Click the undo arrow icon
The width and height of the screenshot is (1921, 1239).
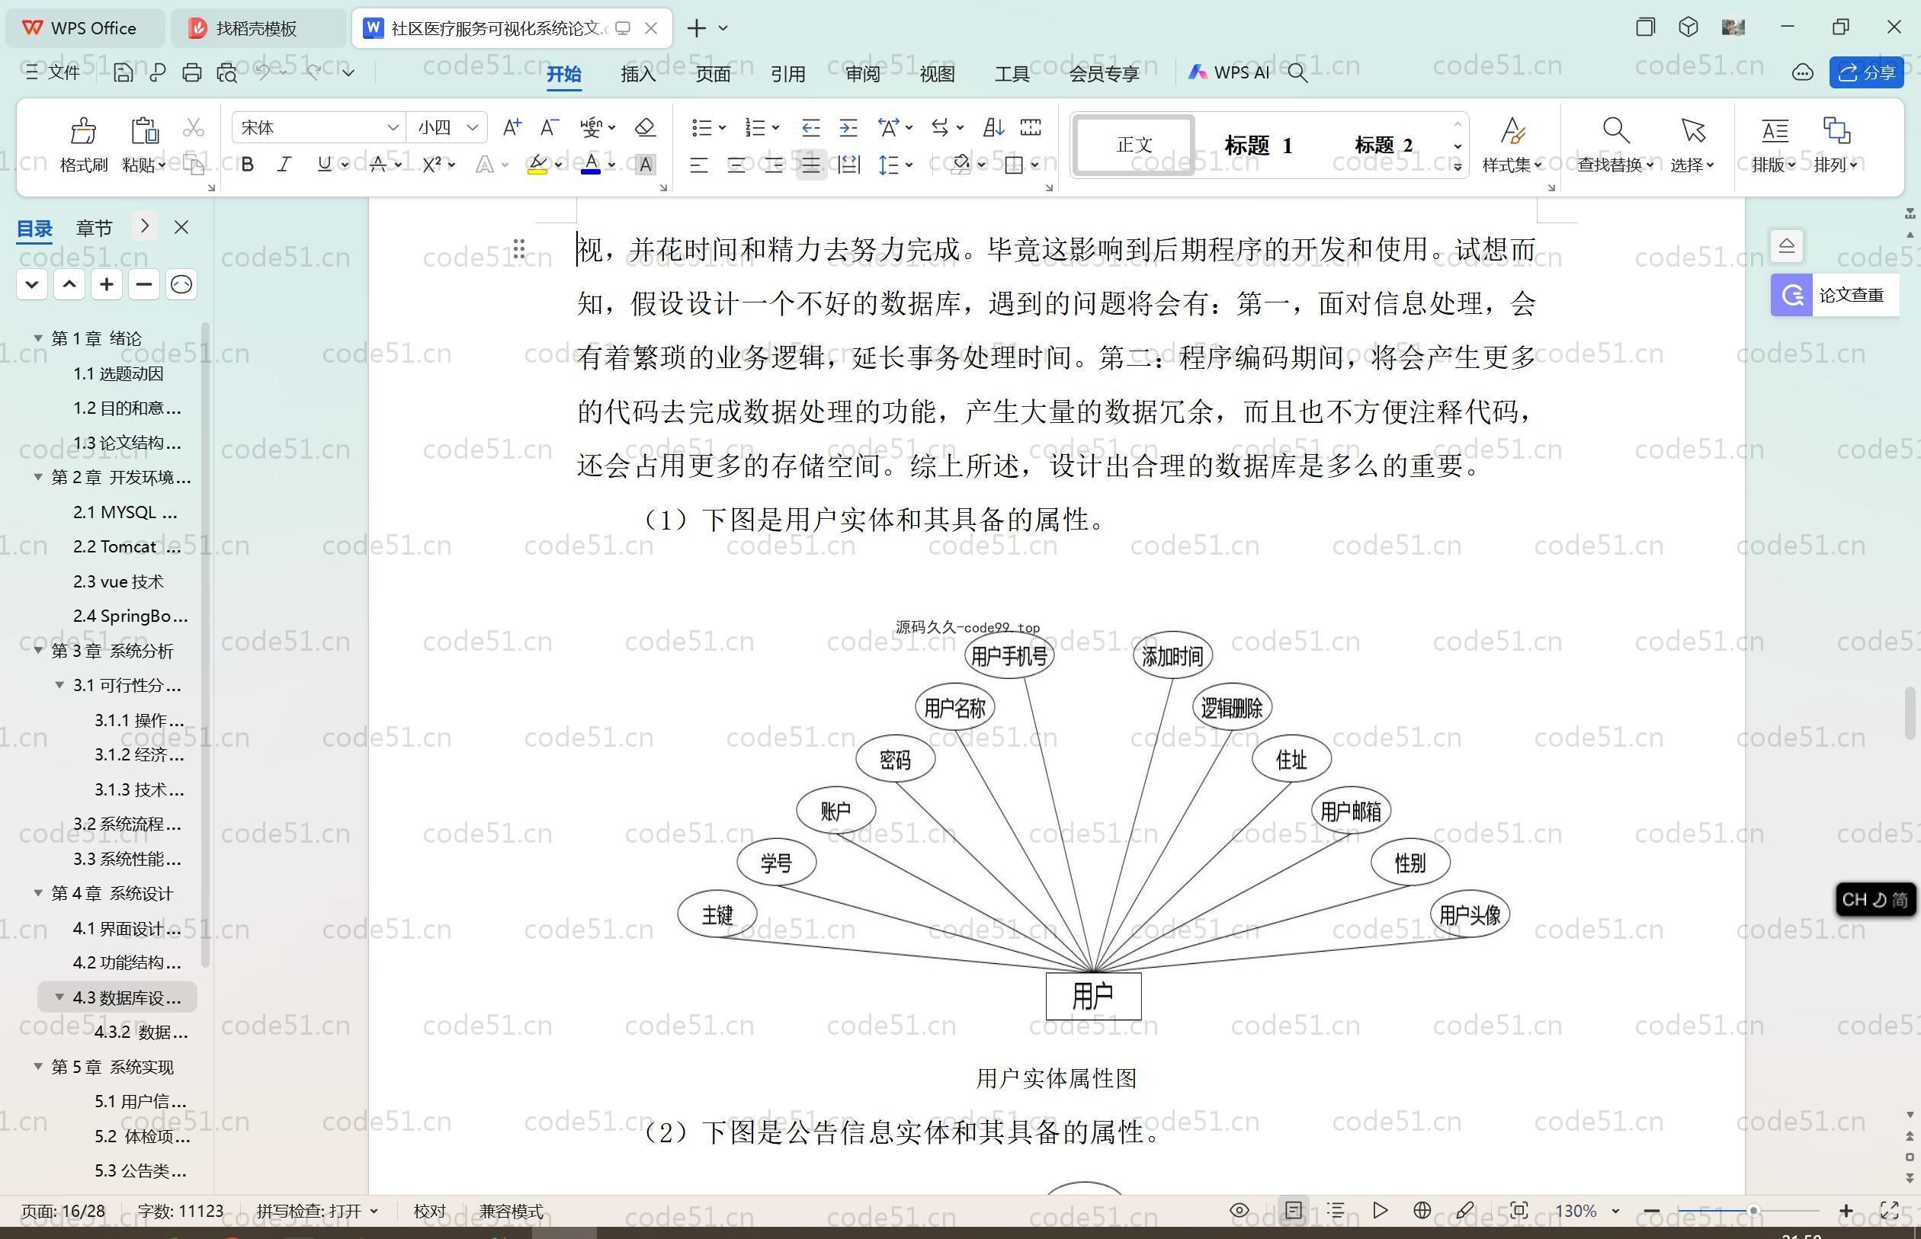tap(262, 72)
